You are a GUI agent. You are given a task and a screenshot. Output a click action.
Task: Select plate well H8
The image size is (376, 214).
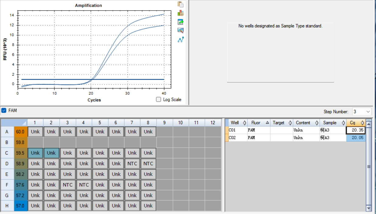[148, 206]
